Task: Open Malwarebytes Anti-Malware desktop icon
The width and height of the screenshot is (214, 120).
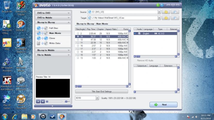Action: point(7,83)
